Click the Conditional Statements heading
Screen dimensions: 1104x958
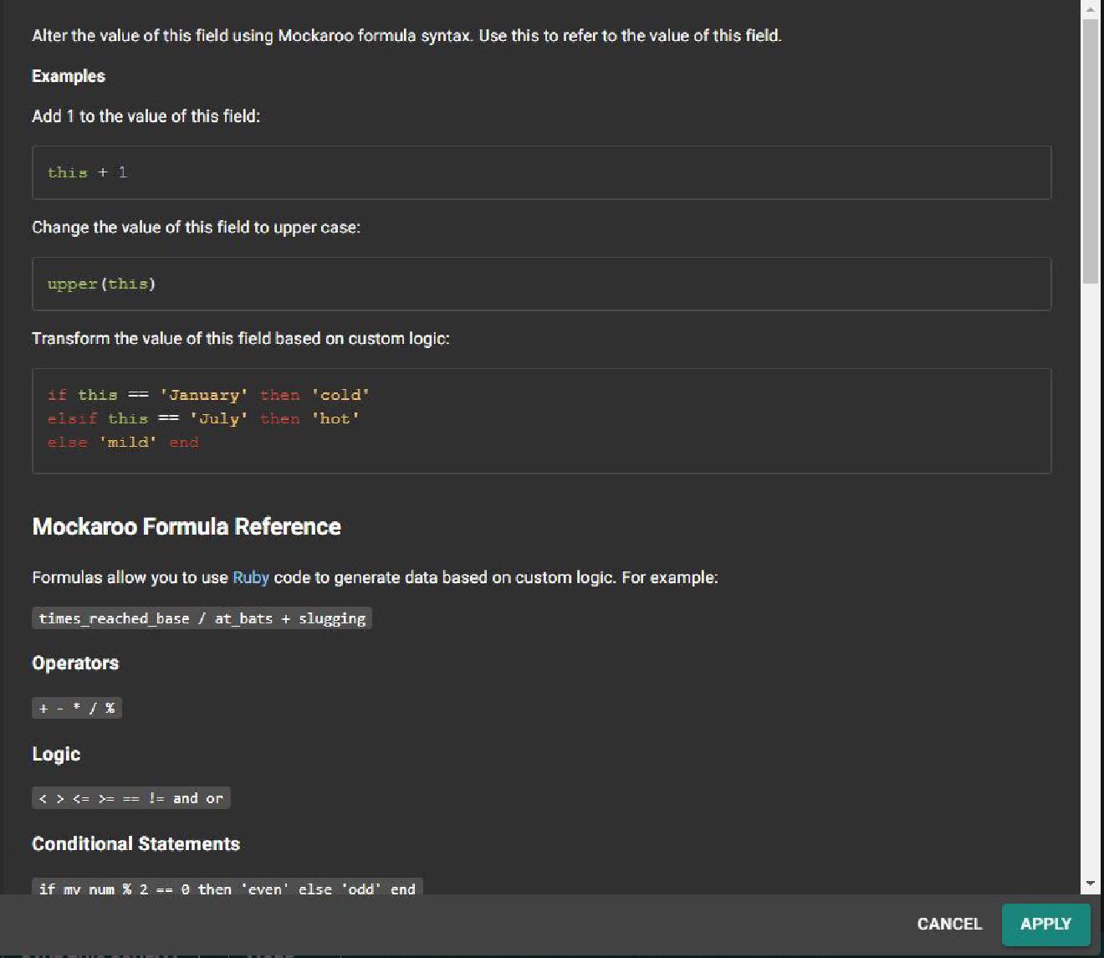135,843
